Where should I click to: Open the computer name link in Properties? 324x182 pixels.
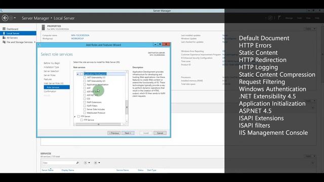click(x=80, y=35)
